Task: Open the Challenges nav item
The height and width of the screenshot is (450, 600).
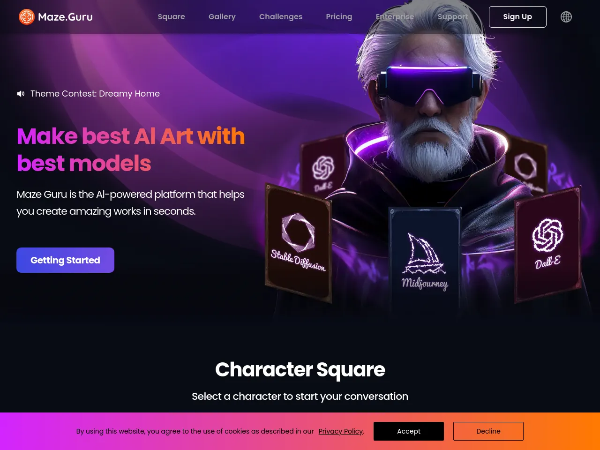Action: (281, 17)
